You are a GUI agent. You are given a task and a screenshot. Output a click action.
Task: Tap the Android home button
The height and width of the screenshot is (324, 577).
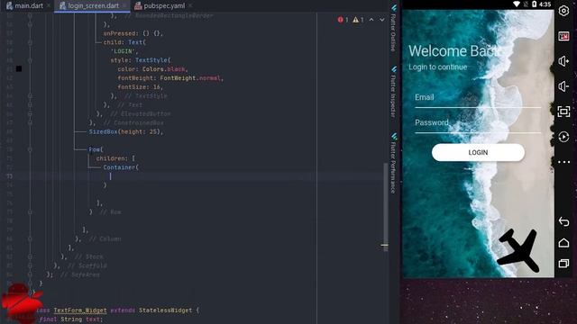coord(563,243)
